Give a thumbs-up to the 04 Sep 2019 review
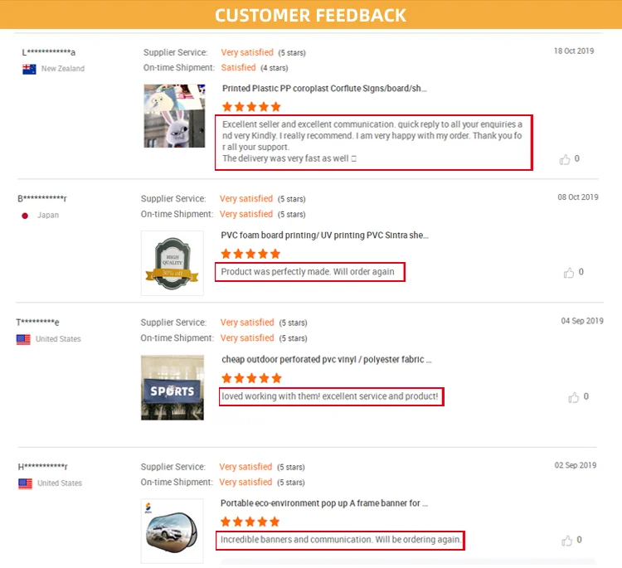622x568 pixels. click(574, 397)
